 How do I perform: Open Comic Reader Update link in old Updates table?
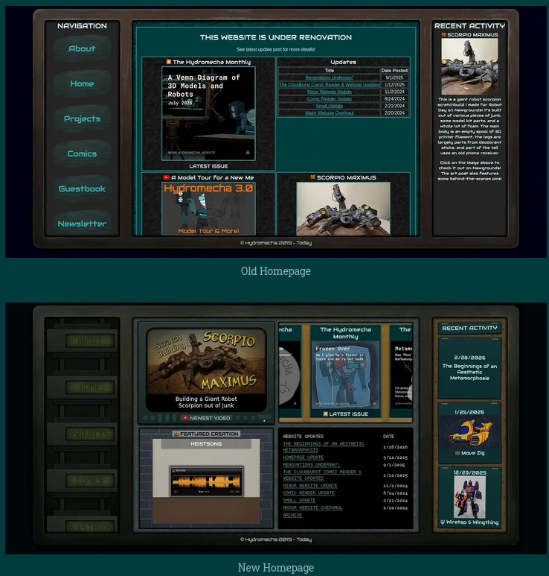[330, 99]
